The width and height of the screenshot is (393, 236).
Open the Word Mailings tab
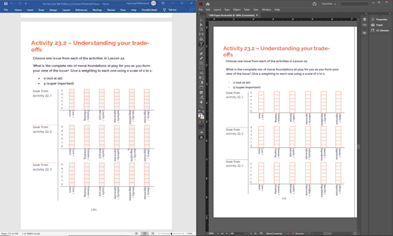(x=97, y=10)
